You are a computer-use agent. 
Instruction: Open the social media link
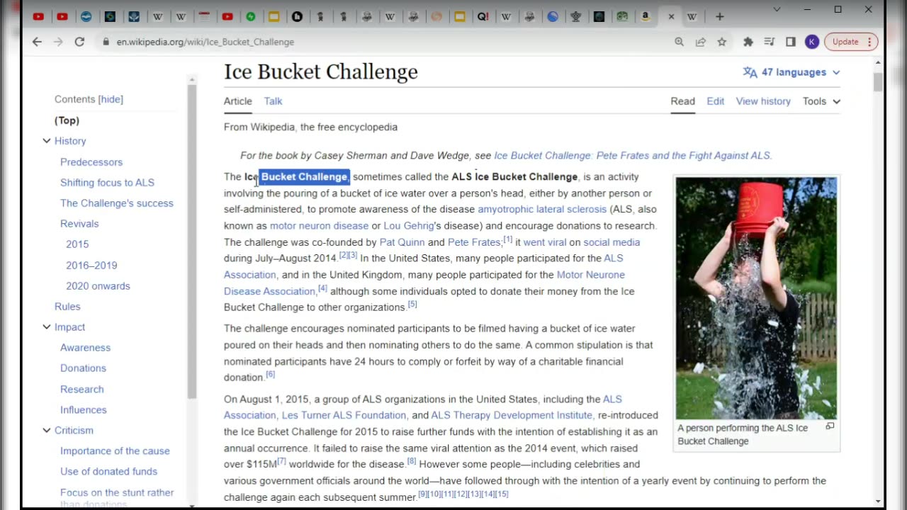pyautogui.click(x=612, y=242)
